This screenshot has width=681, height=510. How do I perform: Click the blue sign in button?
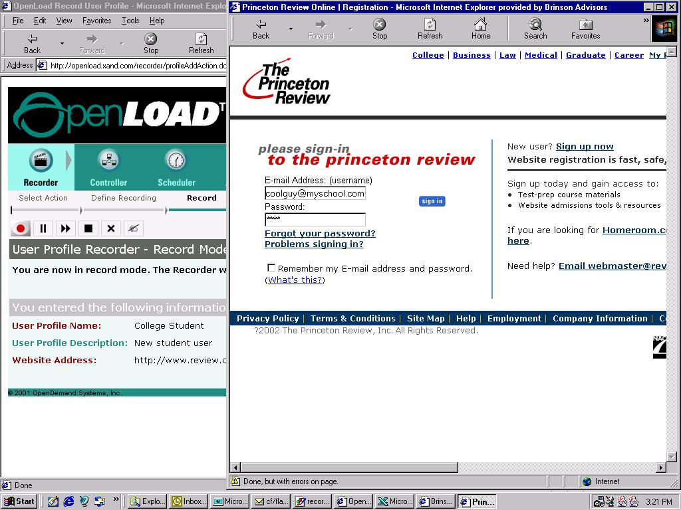(x=432, y=201)
